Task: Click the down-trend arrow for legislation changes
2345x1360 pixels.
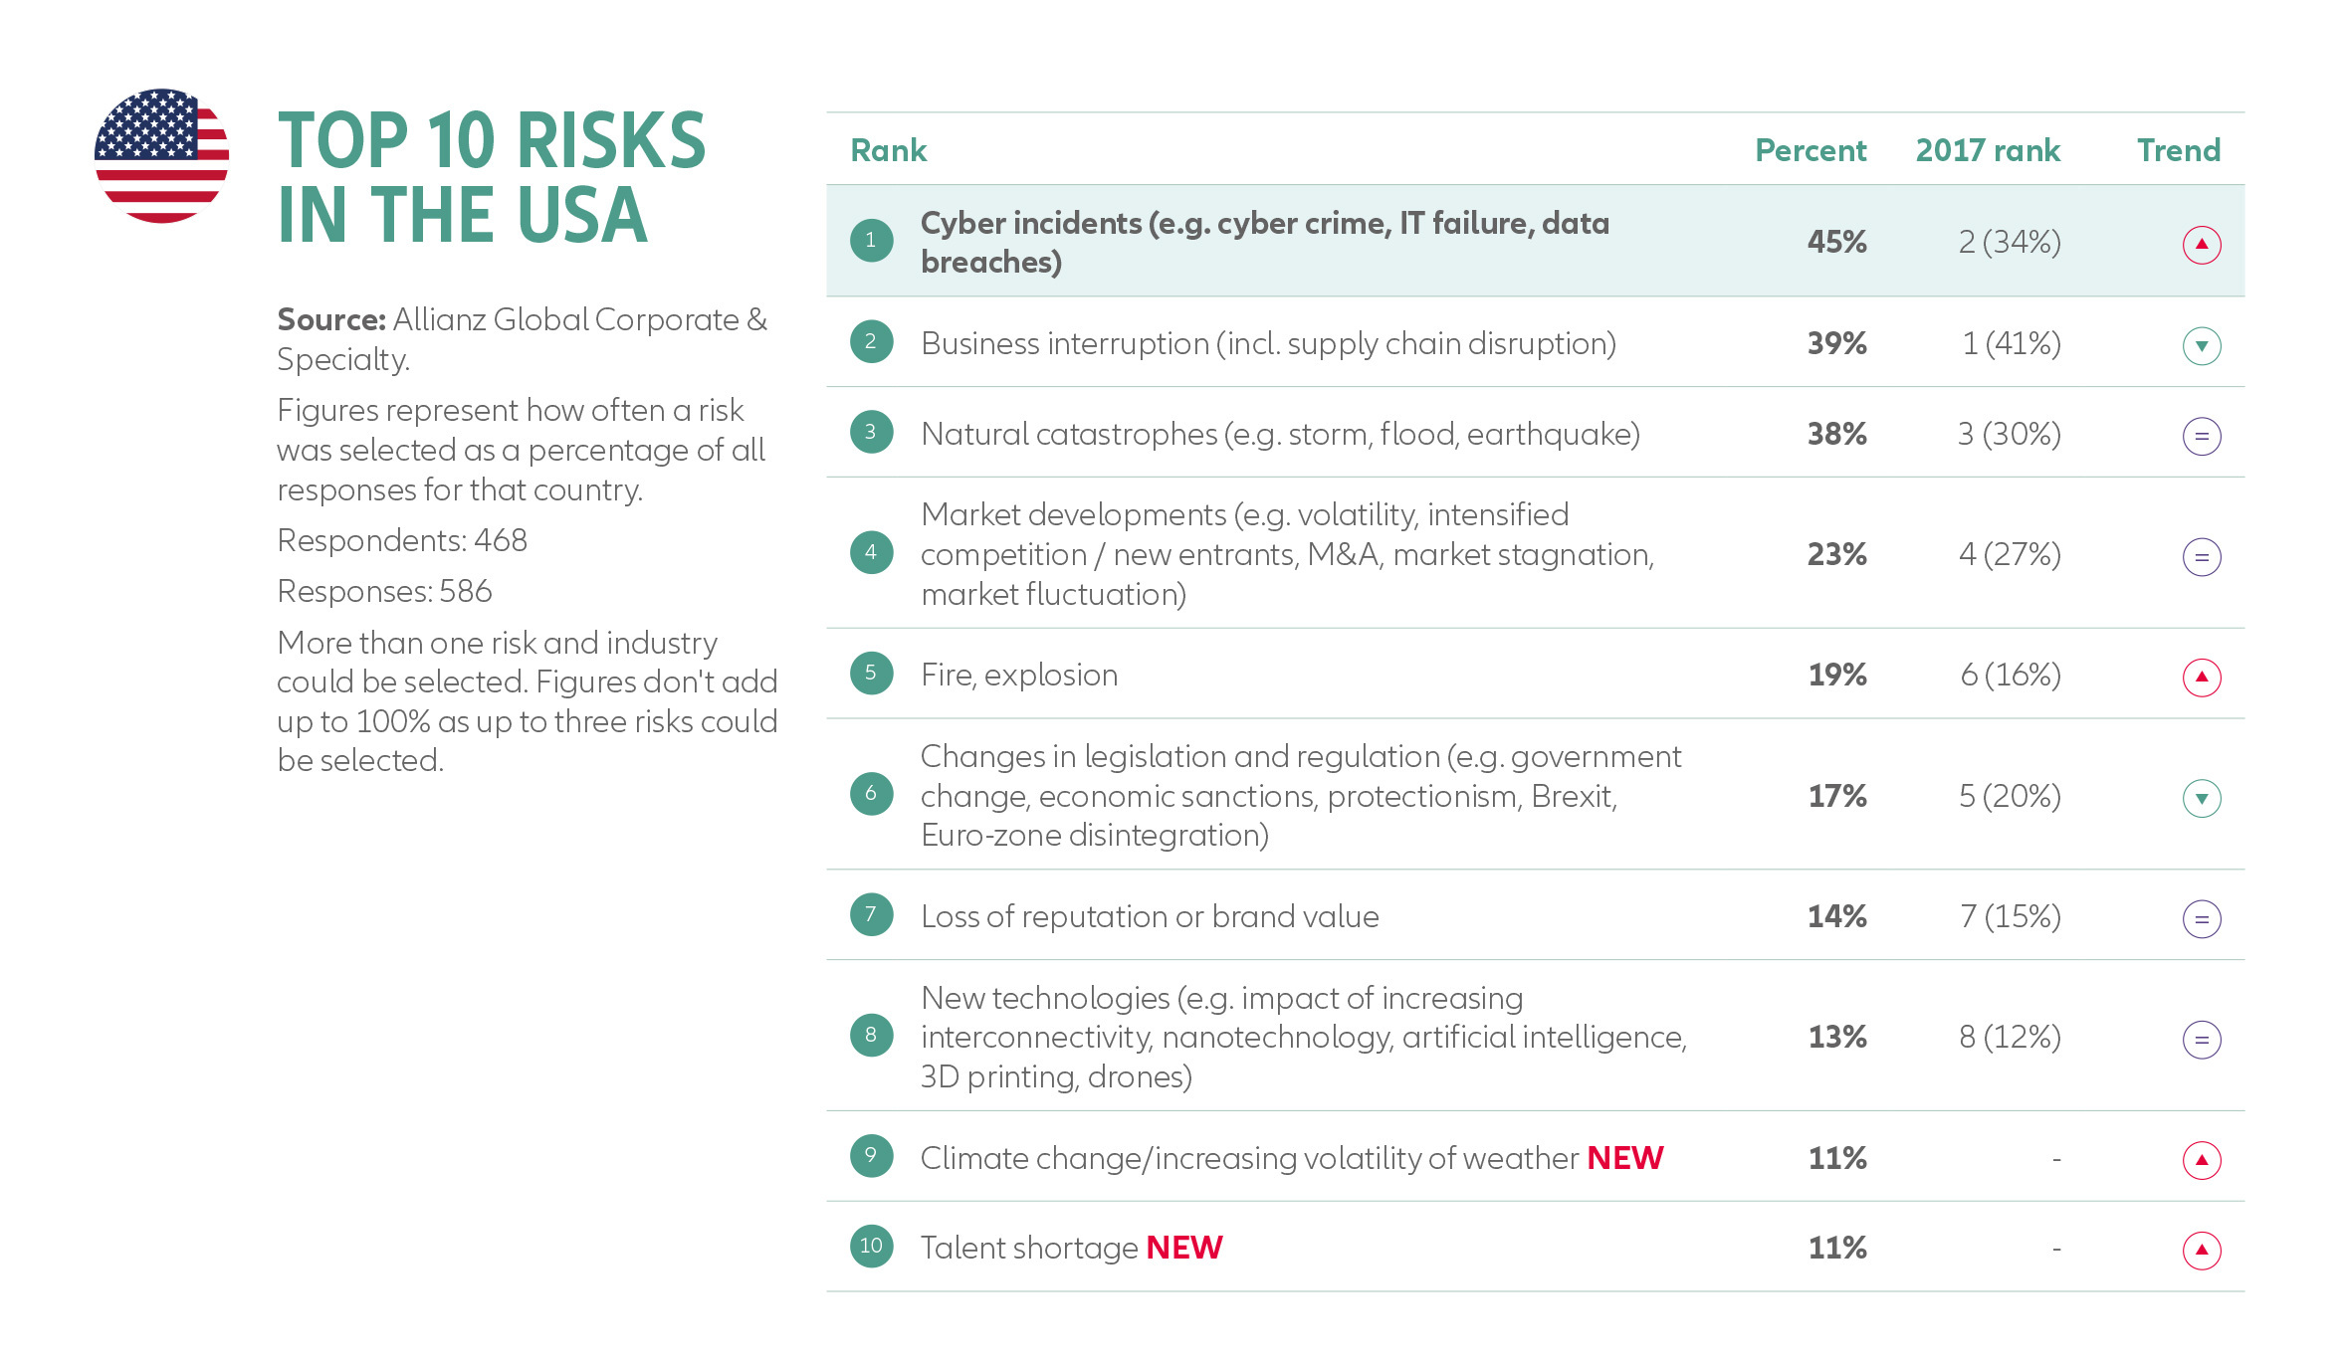Action: [2201, 798]
